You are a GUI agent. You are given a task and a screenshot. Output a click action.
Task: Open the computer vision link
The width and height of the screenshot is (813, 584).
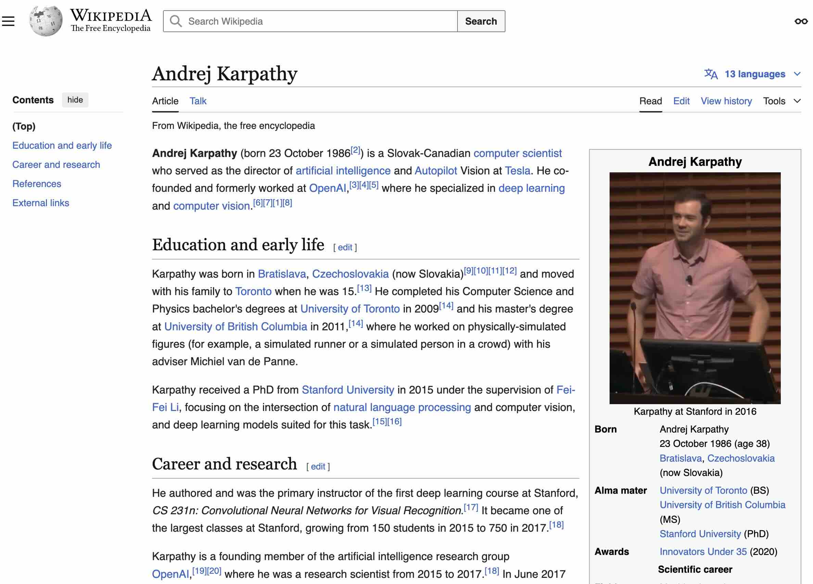212,206
